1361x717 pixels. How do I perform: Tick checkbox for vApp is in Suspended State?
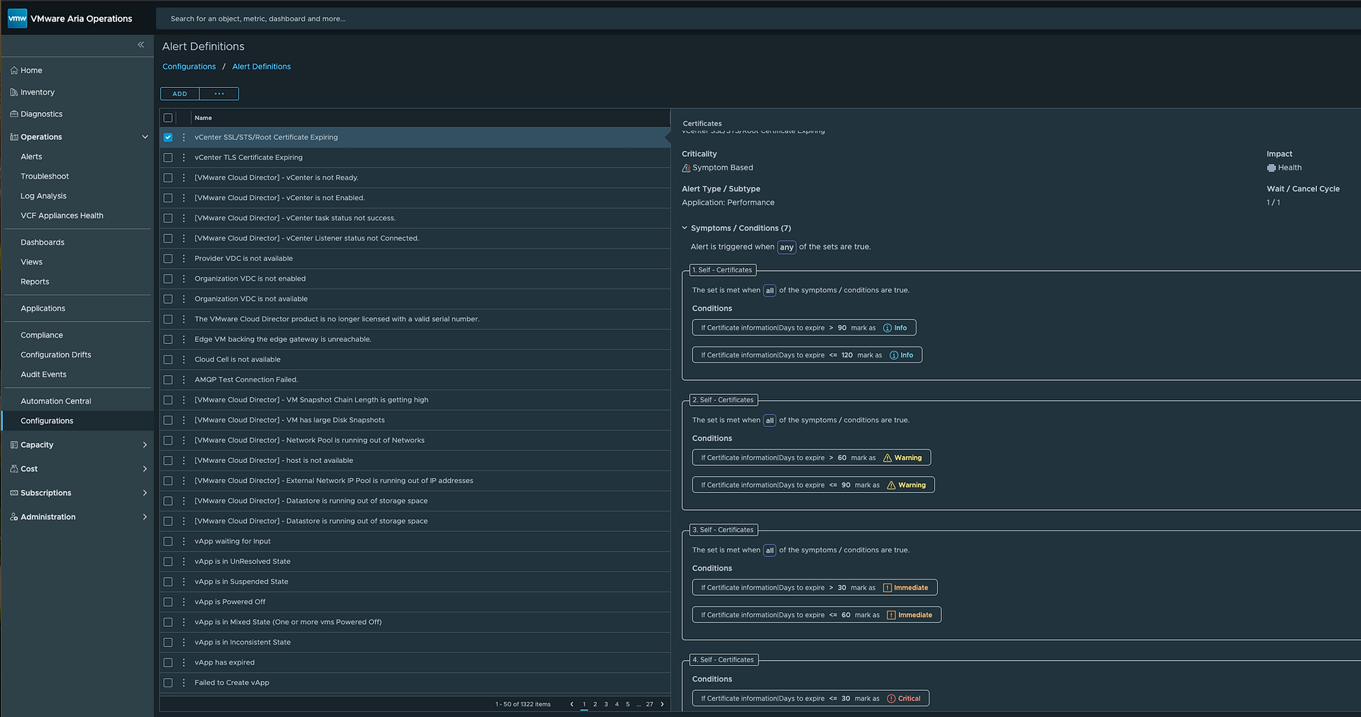tap(168, 582)
